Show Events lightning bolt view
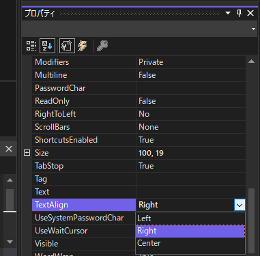The height and width of the screenshot is (256, 260). (x=83, y=46)
